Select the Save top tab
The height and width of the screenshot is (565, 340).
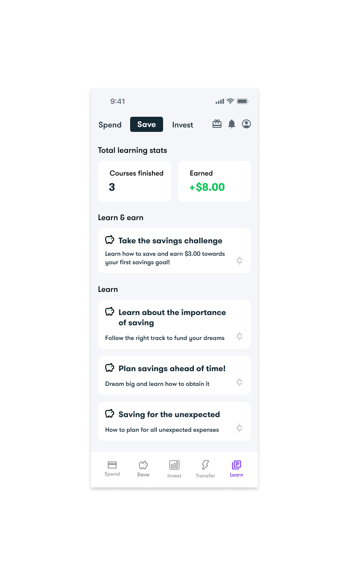(x=147, y=124)
